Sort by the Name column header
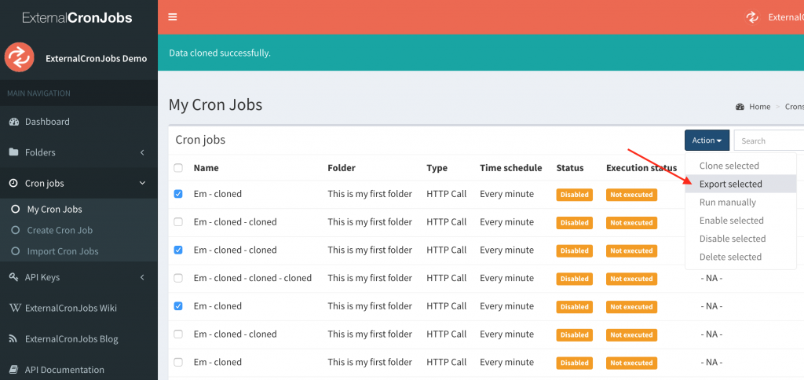Image resolution: width=804 pixels, height=380 pixels. click(x=206, y=168)
